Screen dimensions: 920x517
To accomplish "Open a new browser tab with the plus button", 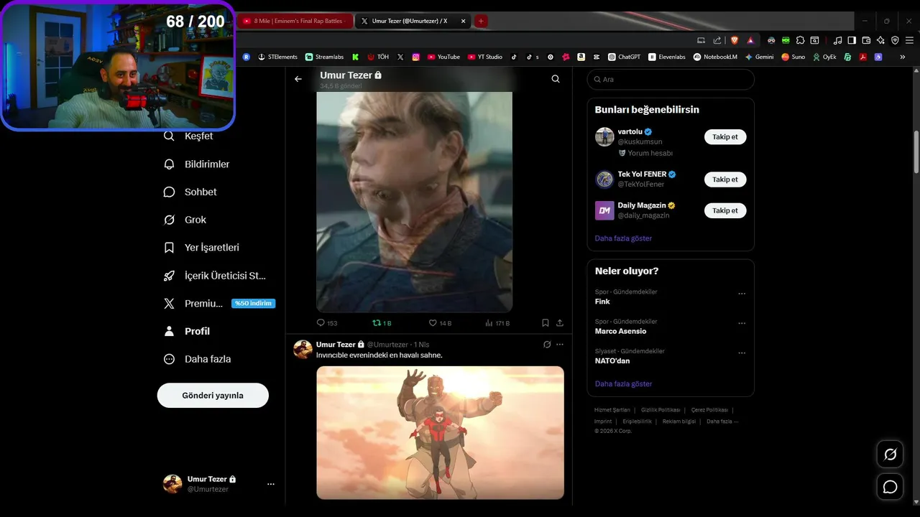I will click(481, 22).
